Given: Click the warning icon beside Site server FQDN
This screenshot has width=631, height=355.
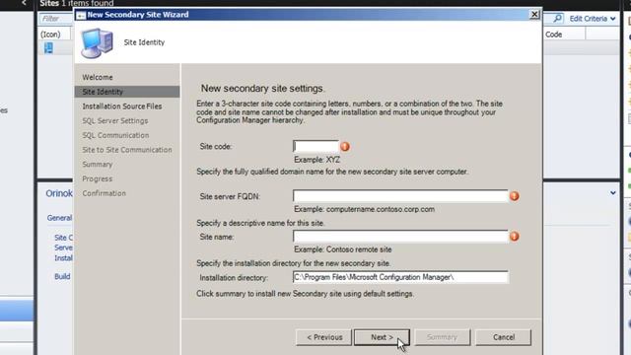Looking at the screenshot, I should click(x=515, y=196).
